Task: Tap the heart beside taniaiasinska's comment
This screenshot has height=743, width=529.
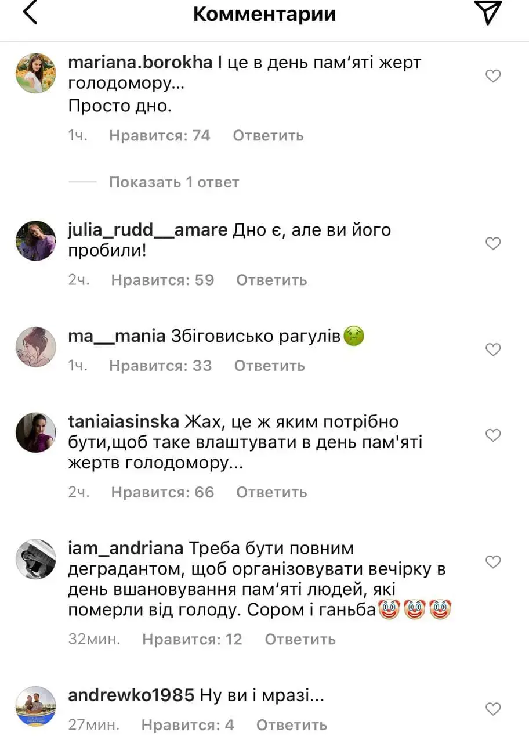Action: point(492,435)
